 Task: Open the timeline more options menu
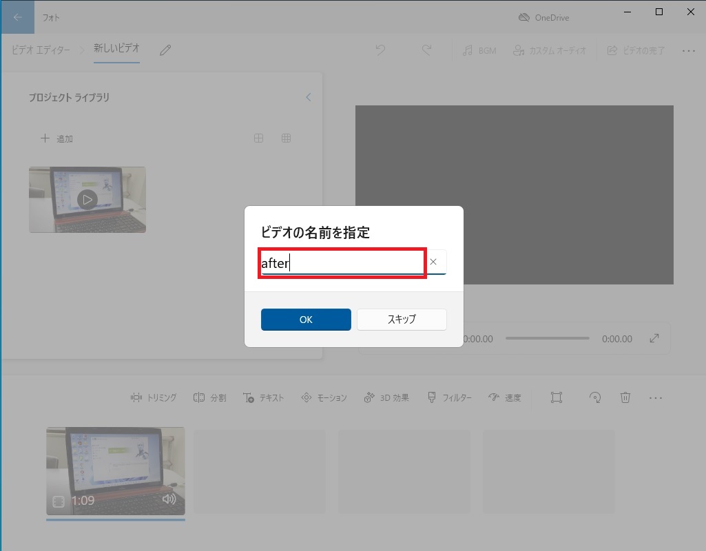pos(656,397)
